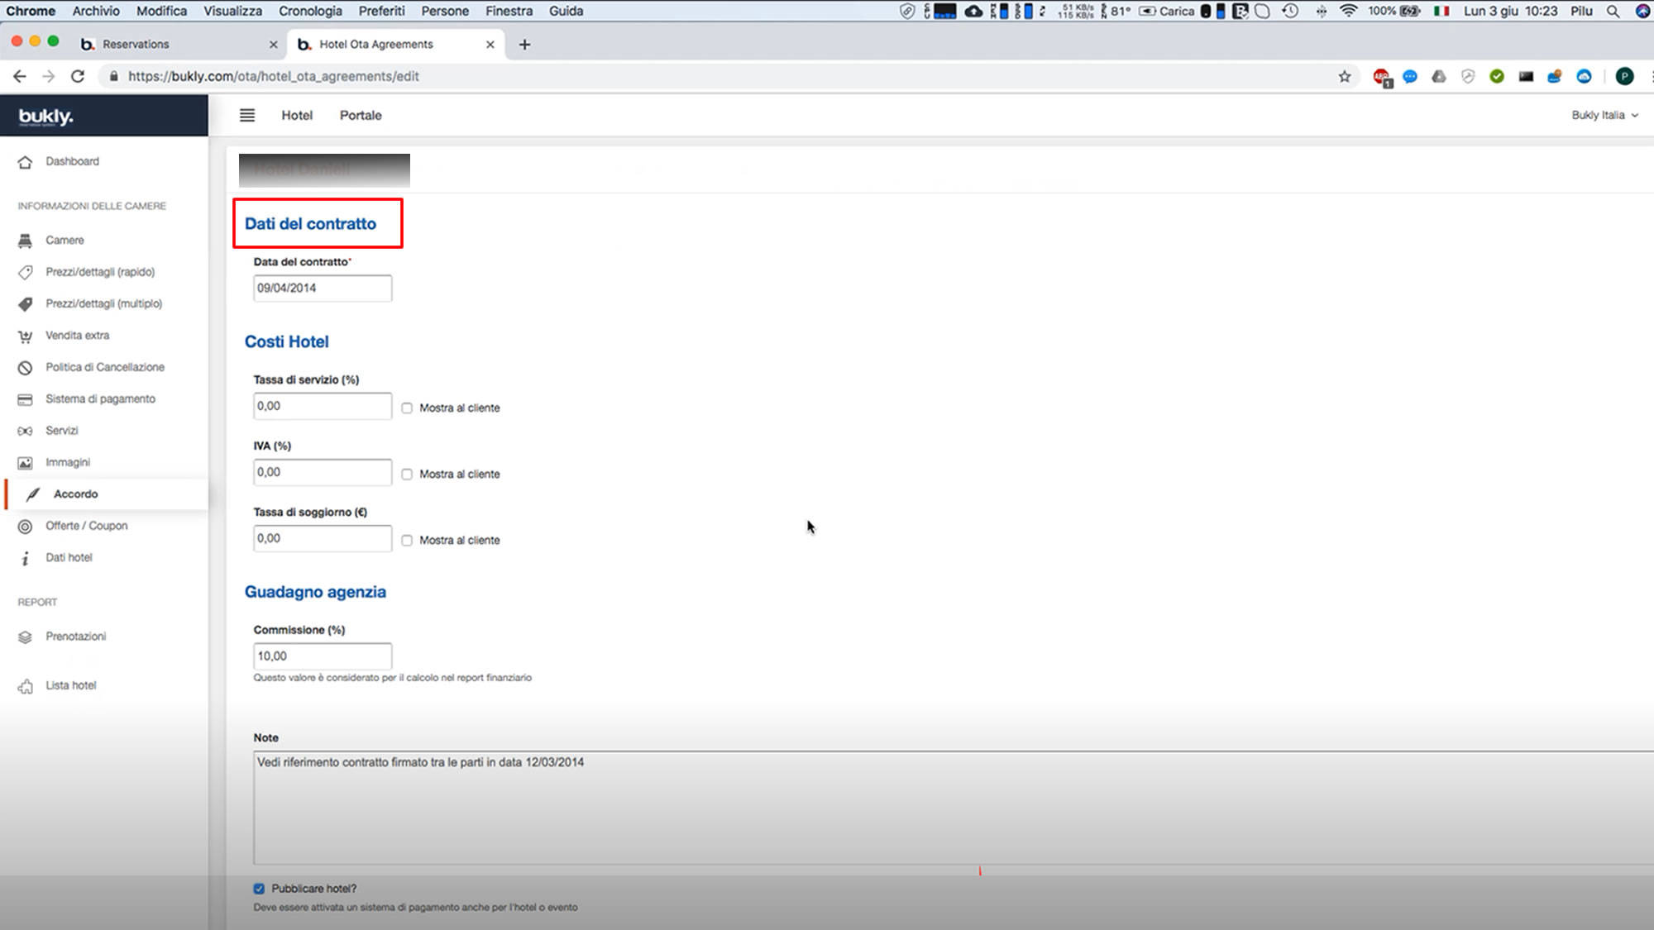Open the Archivio menu
Screen dimensions: 1654x930
pyautogui.click(x=96, y=11)
